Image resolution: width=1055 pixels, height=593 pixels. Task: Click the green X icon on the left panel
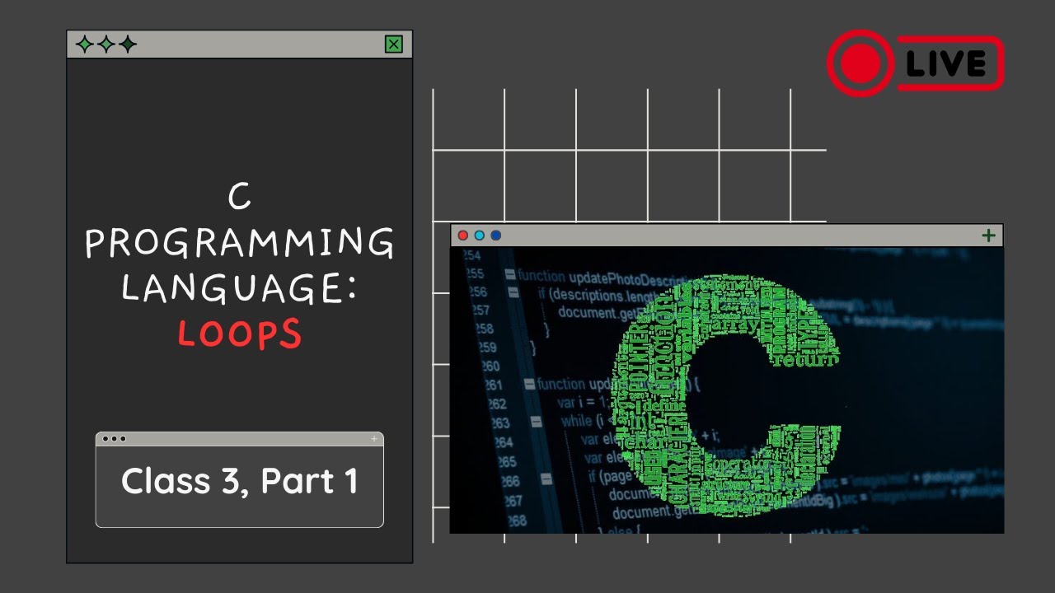point(394,44)
